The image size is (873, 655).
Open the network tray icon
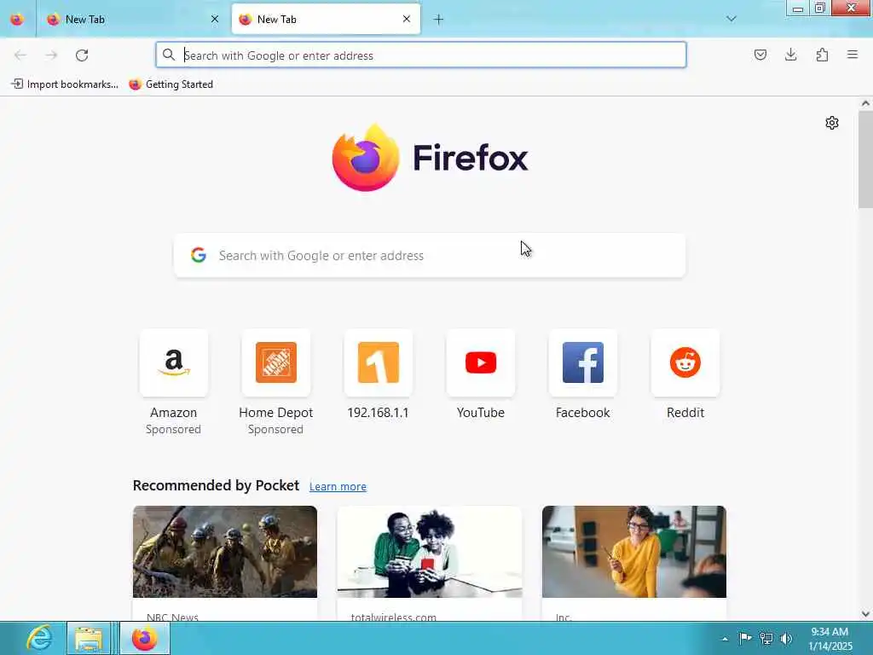pos(766,638)
